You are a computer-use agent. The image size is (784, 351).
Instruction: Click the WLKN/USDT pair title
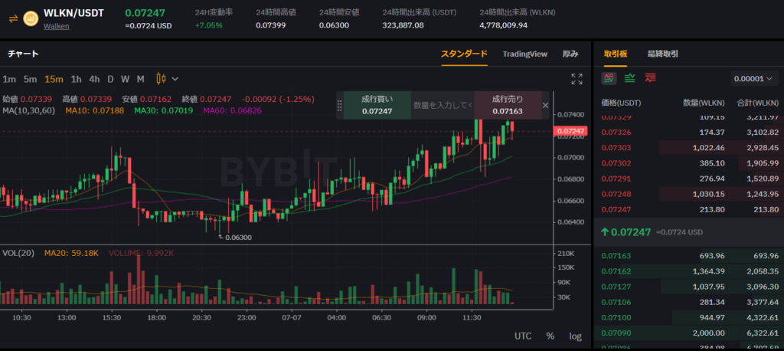pos(74,13)
